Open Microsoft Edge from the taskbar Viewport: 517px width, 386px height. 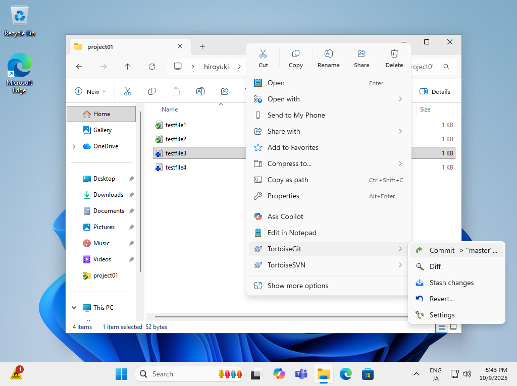(345, 374)
